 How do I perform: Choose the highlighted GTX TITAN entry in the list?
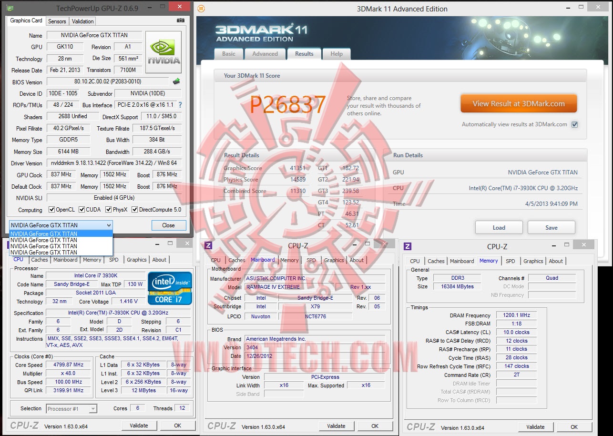point(61,234)
